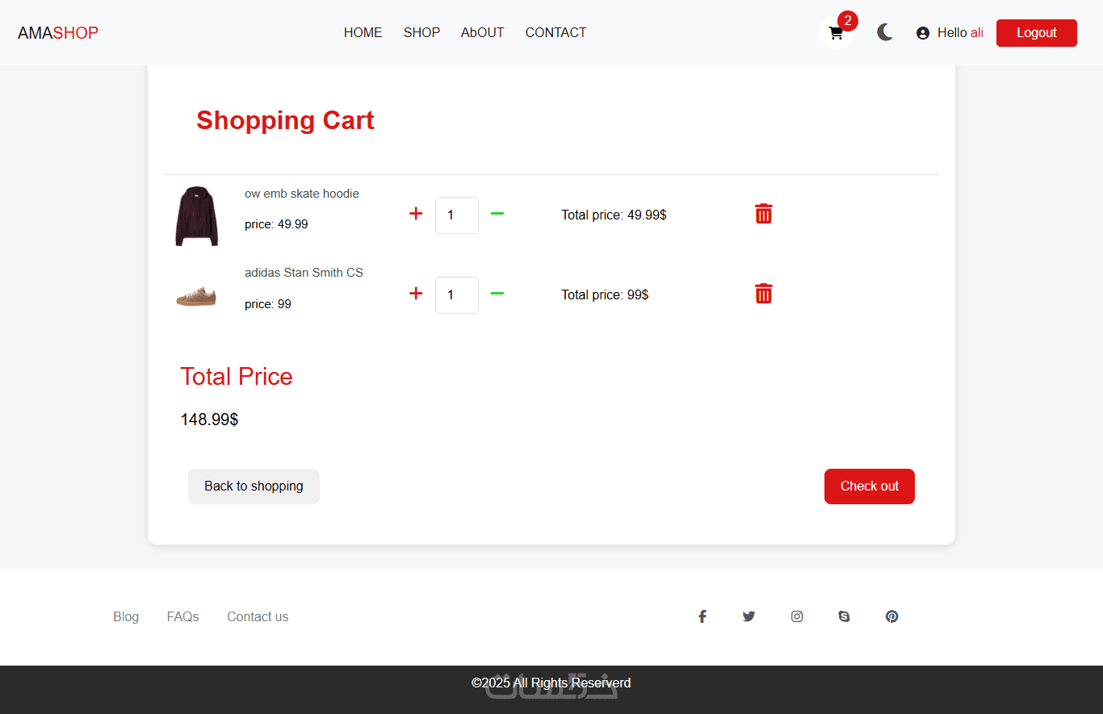Click the adidas sneaker thumbnail
1103x714 pixels.
(x=196, y=296)
